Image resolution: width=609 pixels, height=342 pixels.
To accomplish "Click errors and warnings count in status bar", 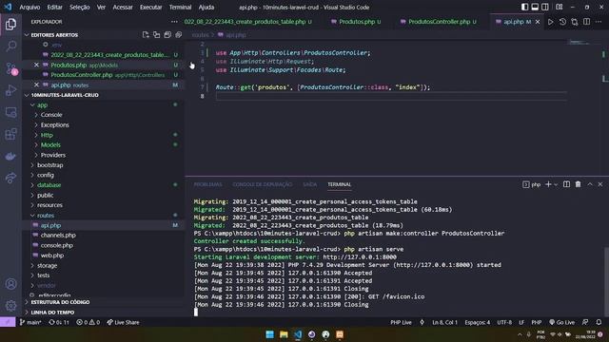I will (x=88, y=322).
